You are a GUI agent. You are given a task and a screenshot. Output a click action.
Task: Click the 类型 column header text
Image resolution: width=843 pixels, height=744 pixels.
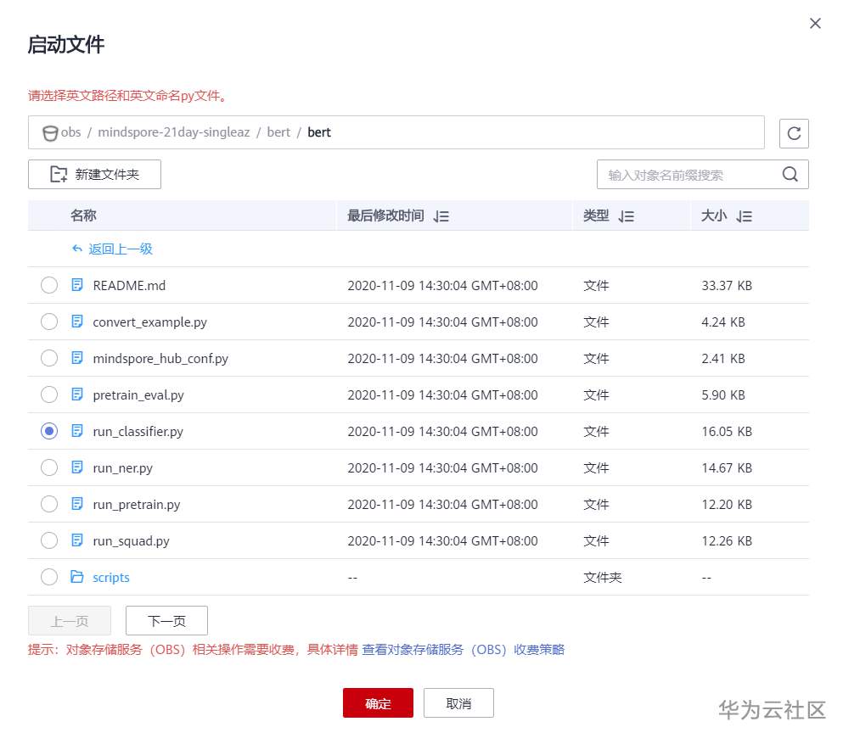[x=596, y=215]
